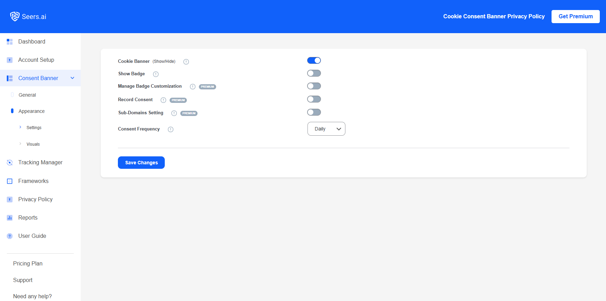Select Settings tree item
The height and width of the screenshot is (301, 606).
pos(34,128)
